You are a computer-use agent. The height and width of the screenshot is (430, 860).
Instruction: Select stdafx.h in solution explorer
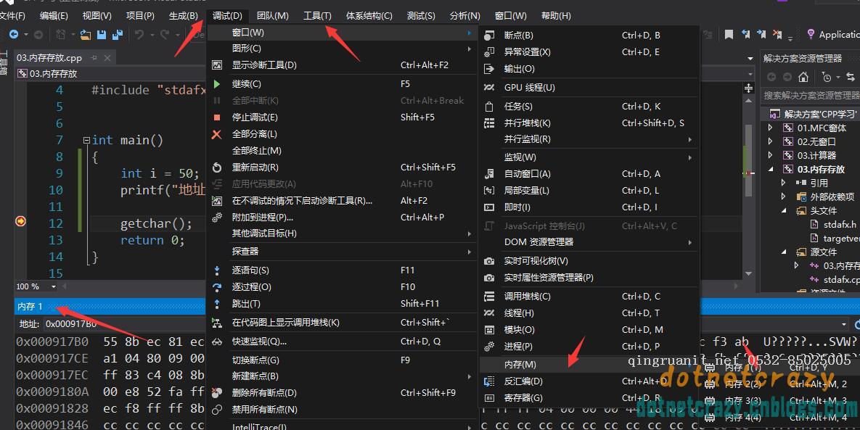[x=840, y=225]
